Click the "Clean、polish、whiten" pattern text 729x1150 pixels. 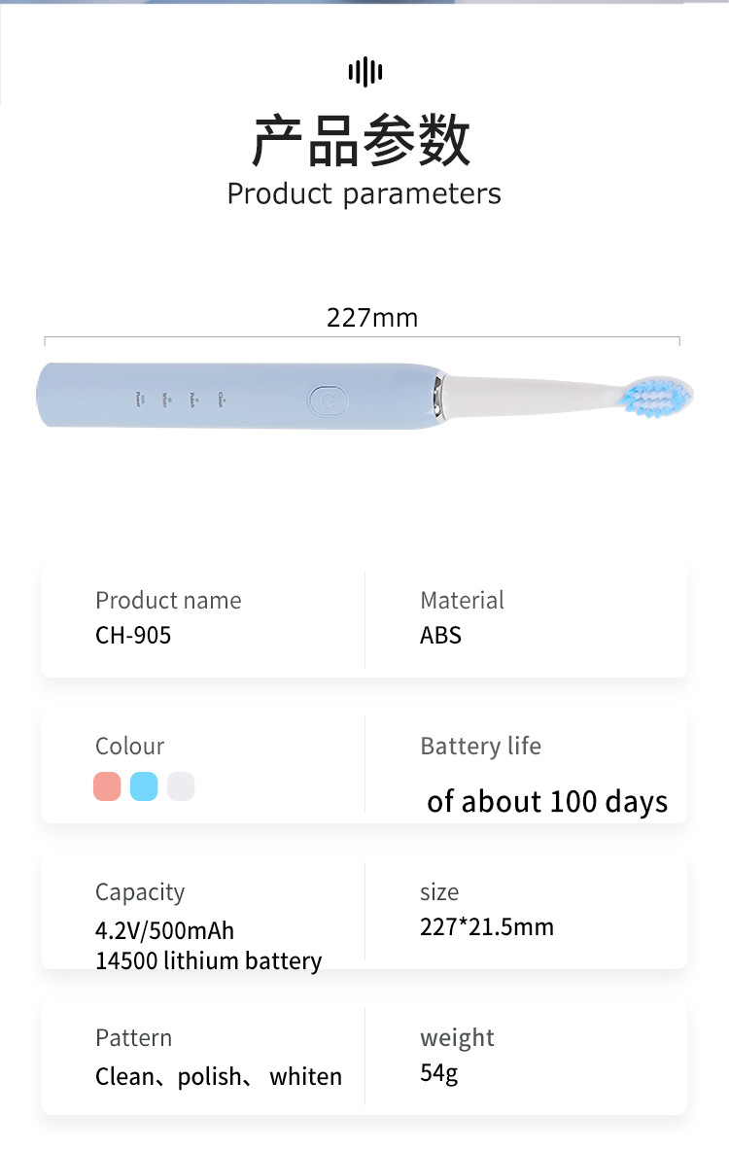tap(219, 1077)
